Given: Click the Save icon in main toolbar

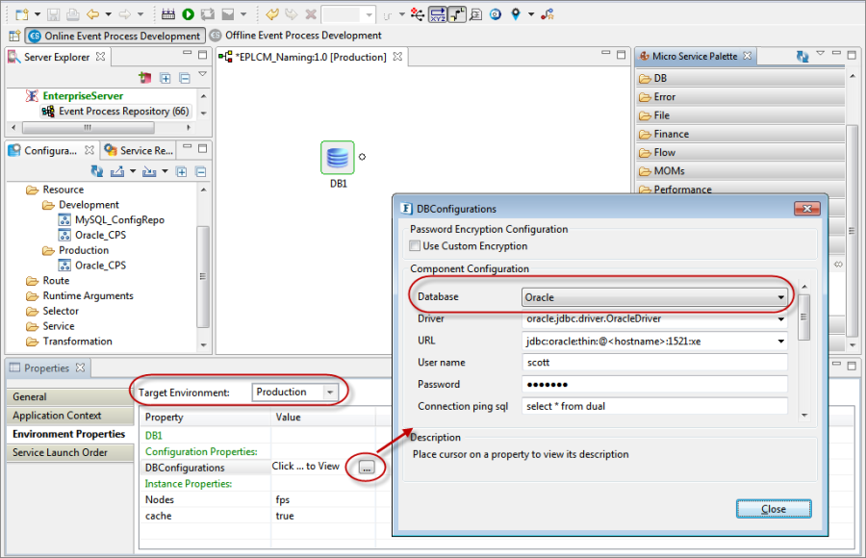Looking at the screenshot, I should coord(53,14).
